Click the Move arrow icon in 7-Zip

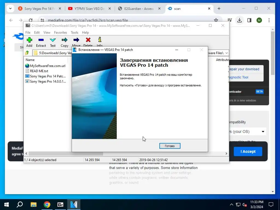(76, 40)
